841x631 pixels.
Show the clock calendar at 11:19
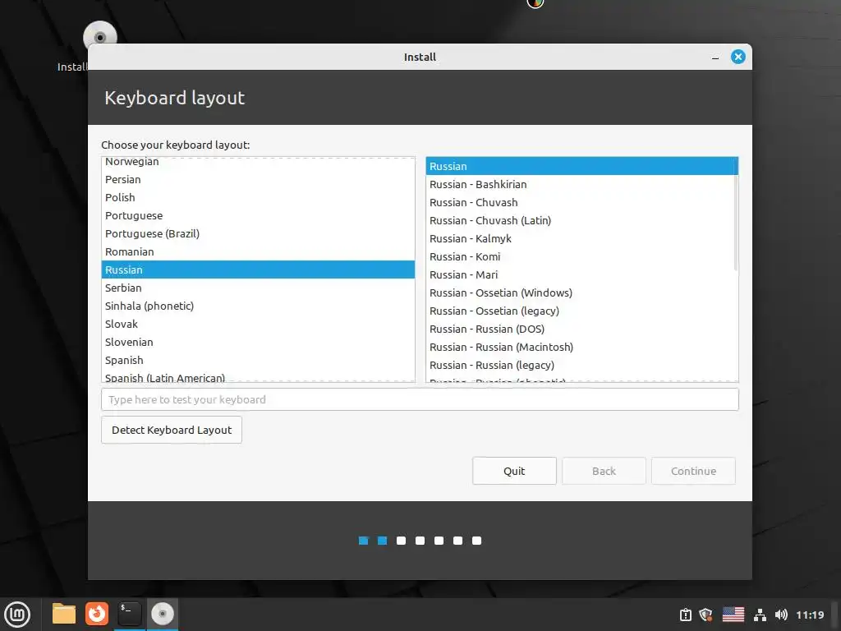pyautogui.click(x=810, y=615)
